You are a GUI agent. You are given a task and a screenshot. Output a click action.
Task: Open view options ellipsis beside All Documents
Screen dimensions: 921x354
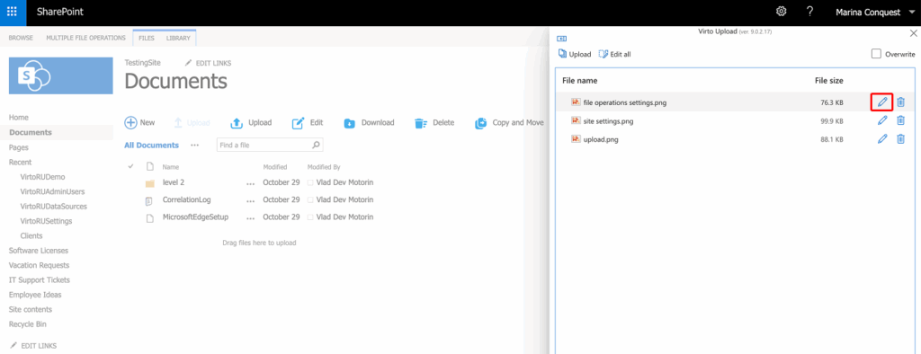(x=194, y=145)
